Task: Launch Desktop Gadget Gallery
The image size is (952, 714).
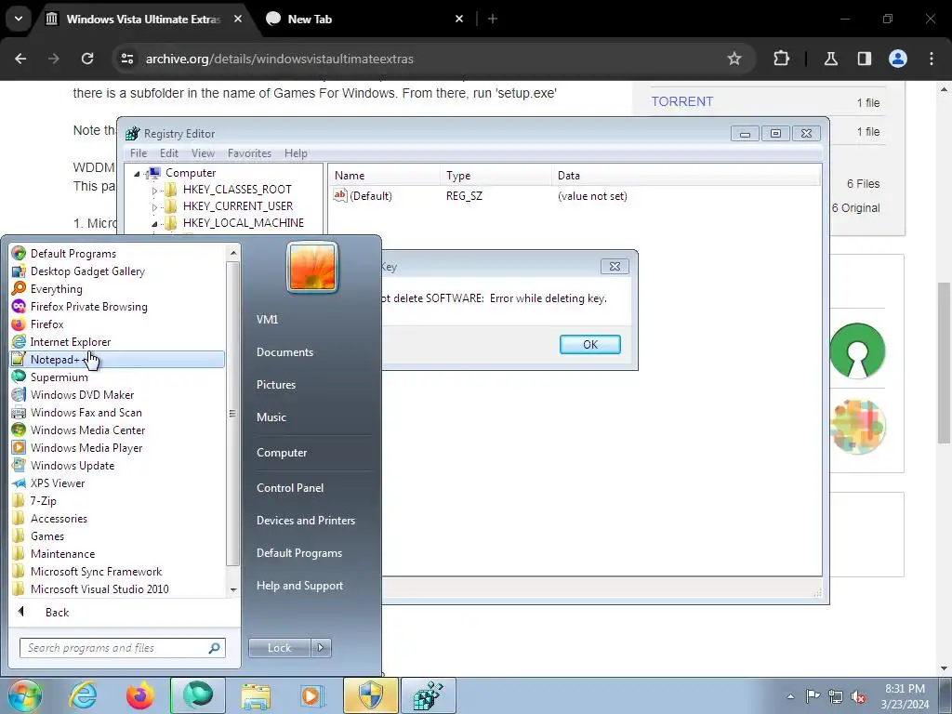Action: [87, 271]
